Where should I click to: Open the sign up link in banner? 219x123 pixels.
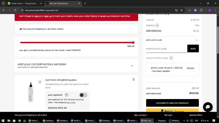pos(48,16)
